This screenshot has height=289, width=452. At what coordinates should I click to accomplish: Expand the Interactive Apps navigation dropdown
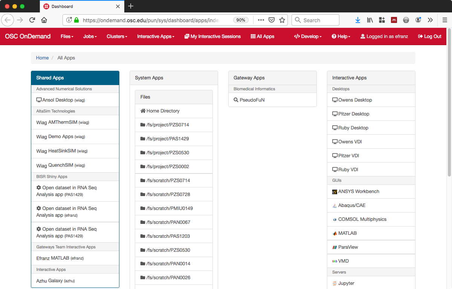(x=156, y=37)
